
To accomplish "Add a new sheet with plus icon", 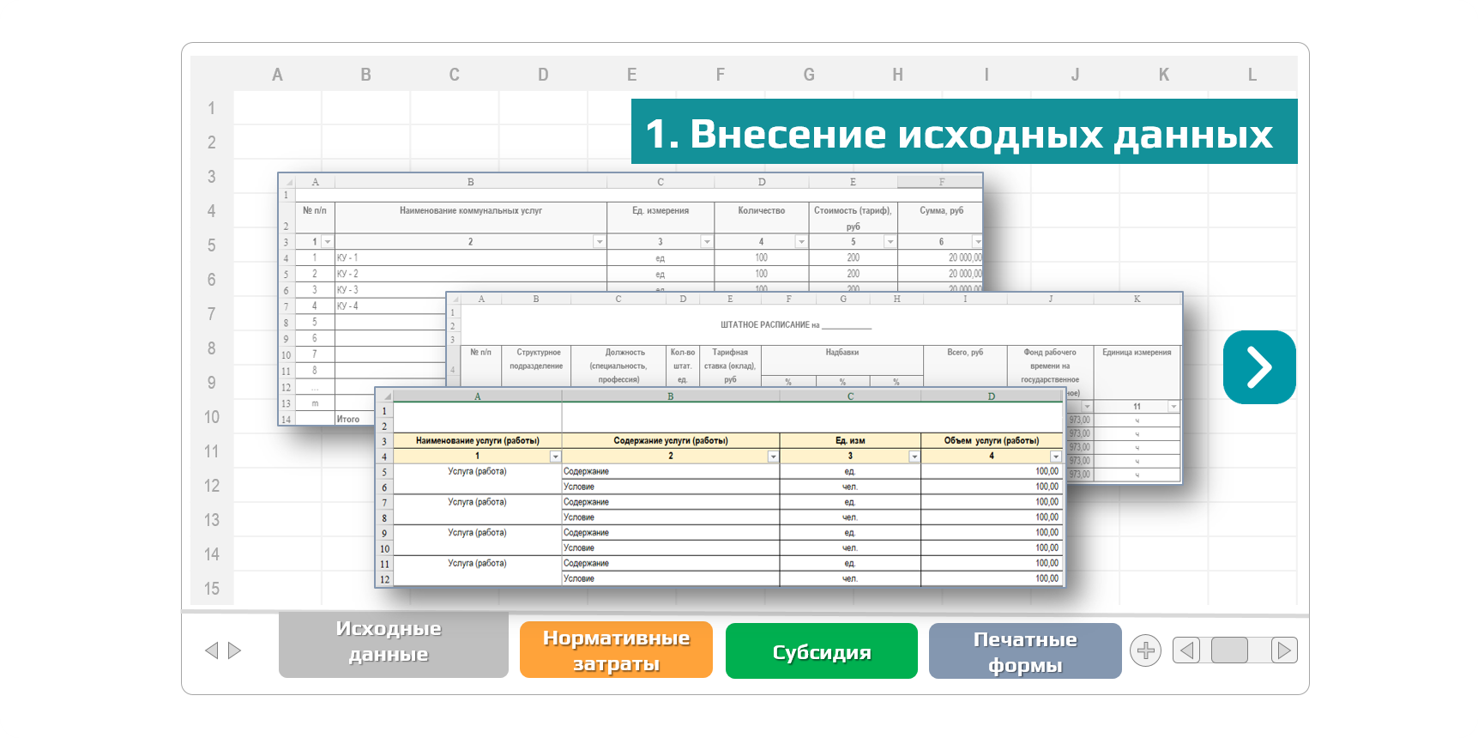I will [1145, 650].
